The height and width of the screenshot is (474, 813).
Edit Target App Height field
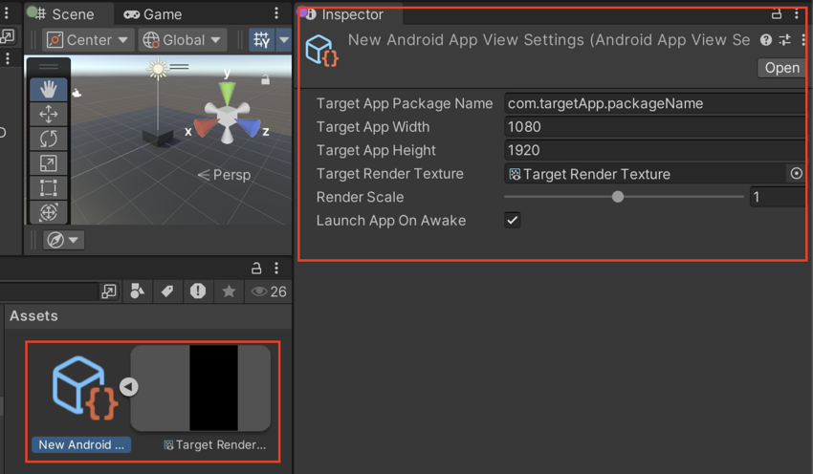(x=655, y=150)
